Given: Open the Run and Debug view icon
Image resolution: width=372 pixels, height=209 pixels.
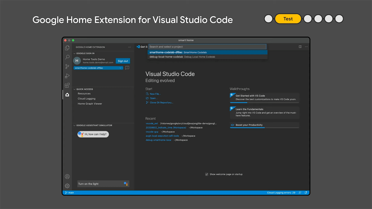Looking at the screenshot, I should point(67,76).
